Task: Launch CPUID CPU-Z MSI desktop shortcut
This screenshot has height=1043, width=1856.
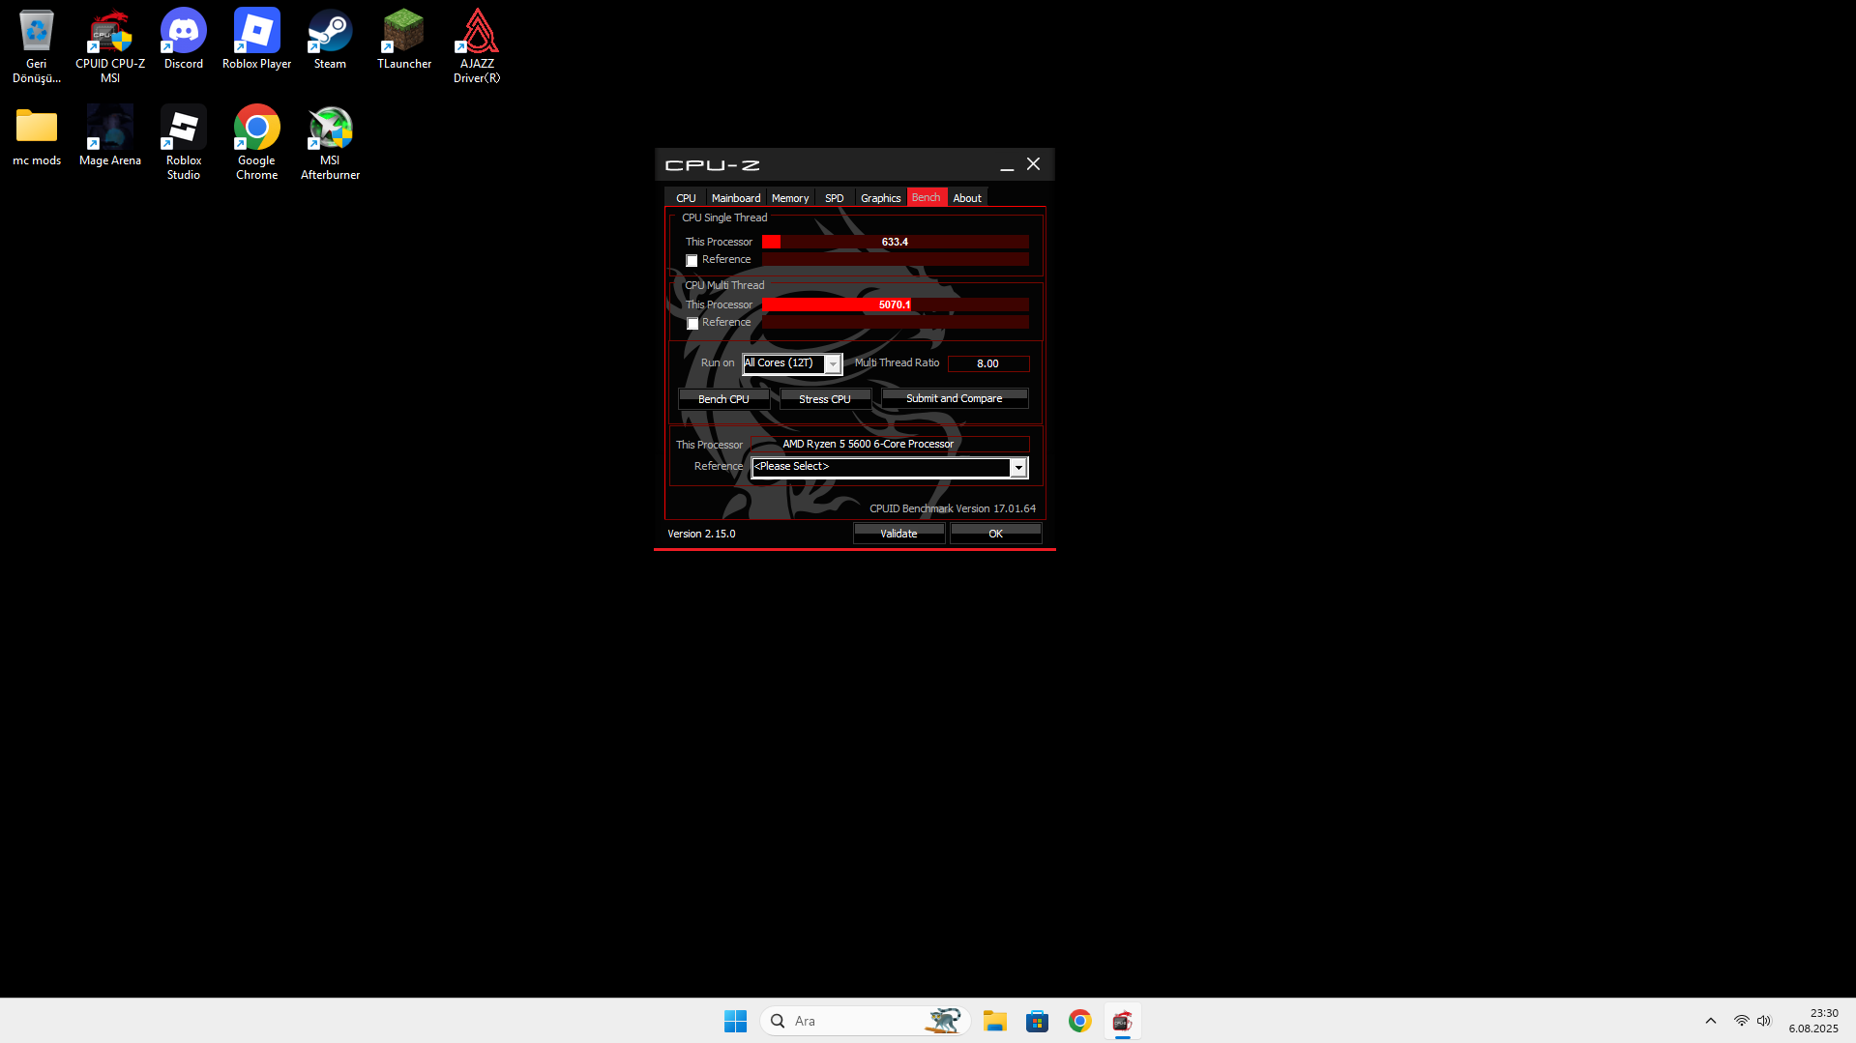Action: (110, 46)
